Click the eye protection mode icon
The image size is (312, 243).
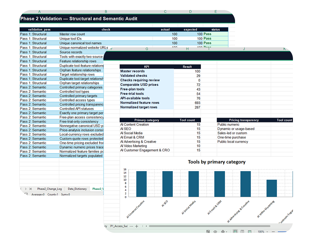tap(215, 232)
